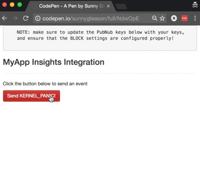Open the round extension icon in toolbar

[174, 18]
